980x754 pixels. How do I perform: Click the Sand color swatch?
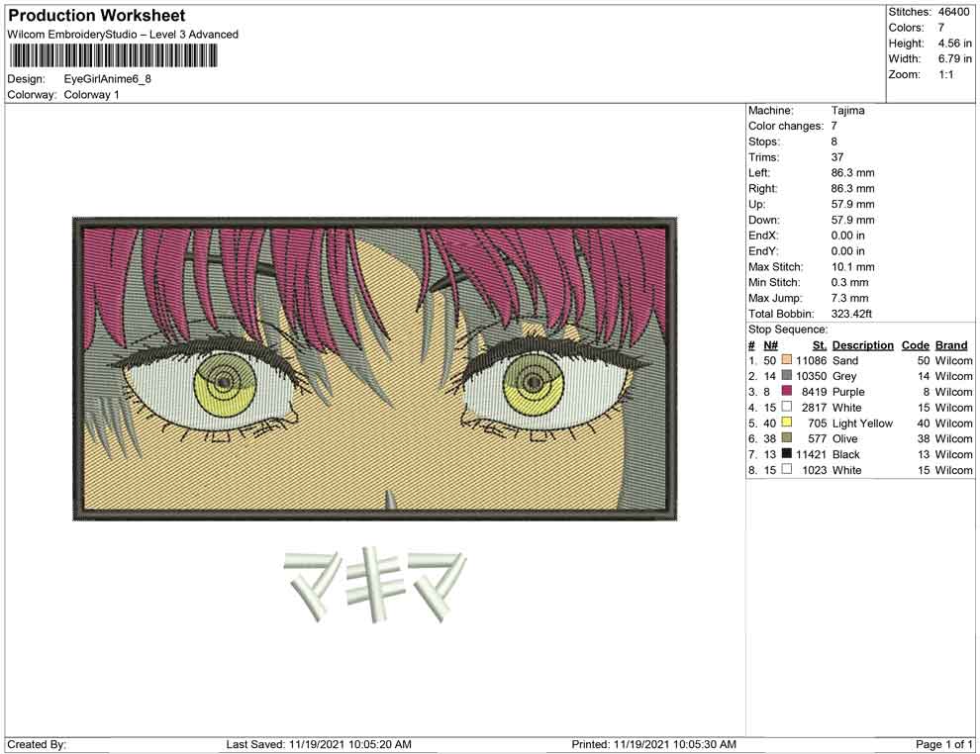[786, 360]
